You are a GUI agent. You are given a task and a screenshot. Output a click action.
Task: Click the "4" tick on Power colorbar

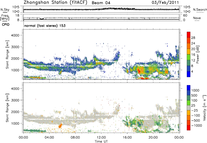[192, 71]
